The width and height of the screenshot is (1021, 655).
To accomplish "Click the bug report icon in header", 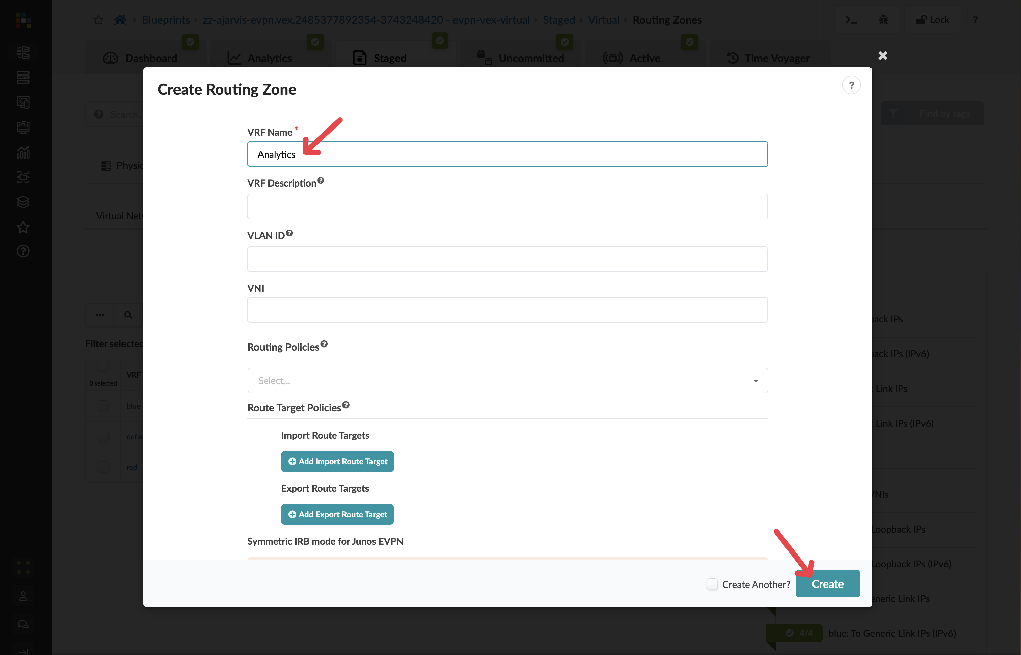I will click(x=884, y=20).
